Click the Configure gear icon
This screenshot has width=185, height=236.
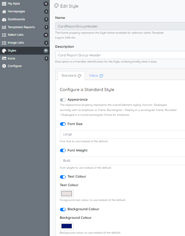[x=4, y=66]
